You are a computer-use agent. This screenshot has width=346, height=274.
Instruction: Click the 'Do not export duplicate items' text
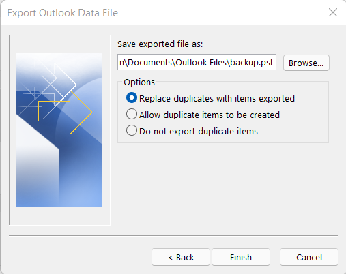199,132
